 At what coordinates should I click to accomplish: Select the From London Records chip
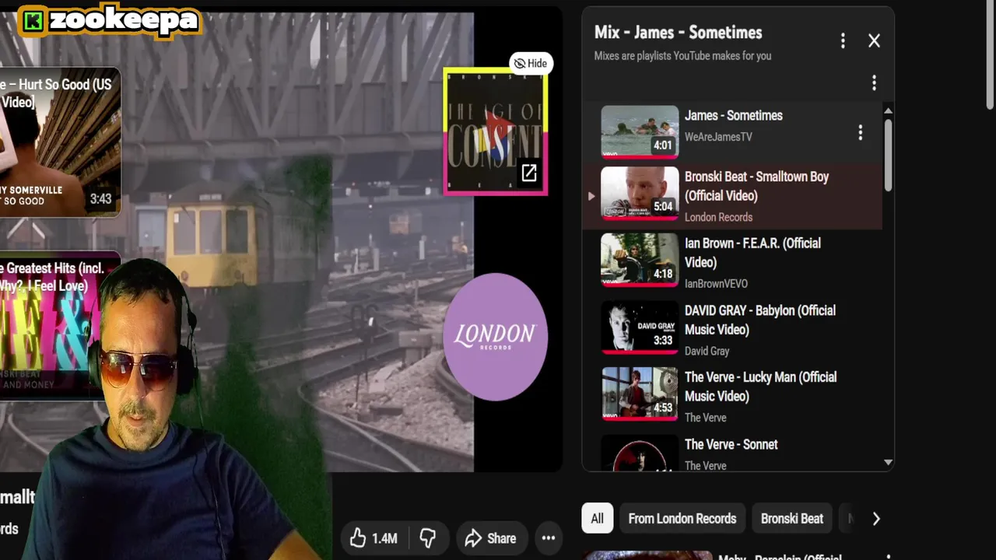[682, 519]
